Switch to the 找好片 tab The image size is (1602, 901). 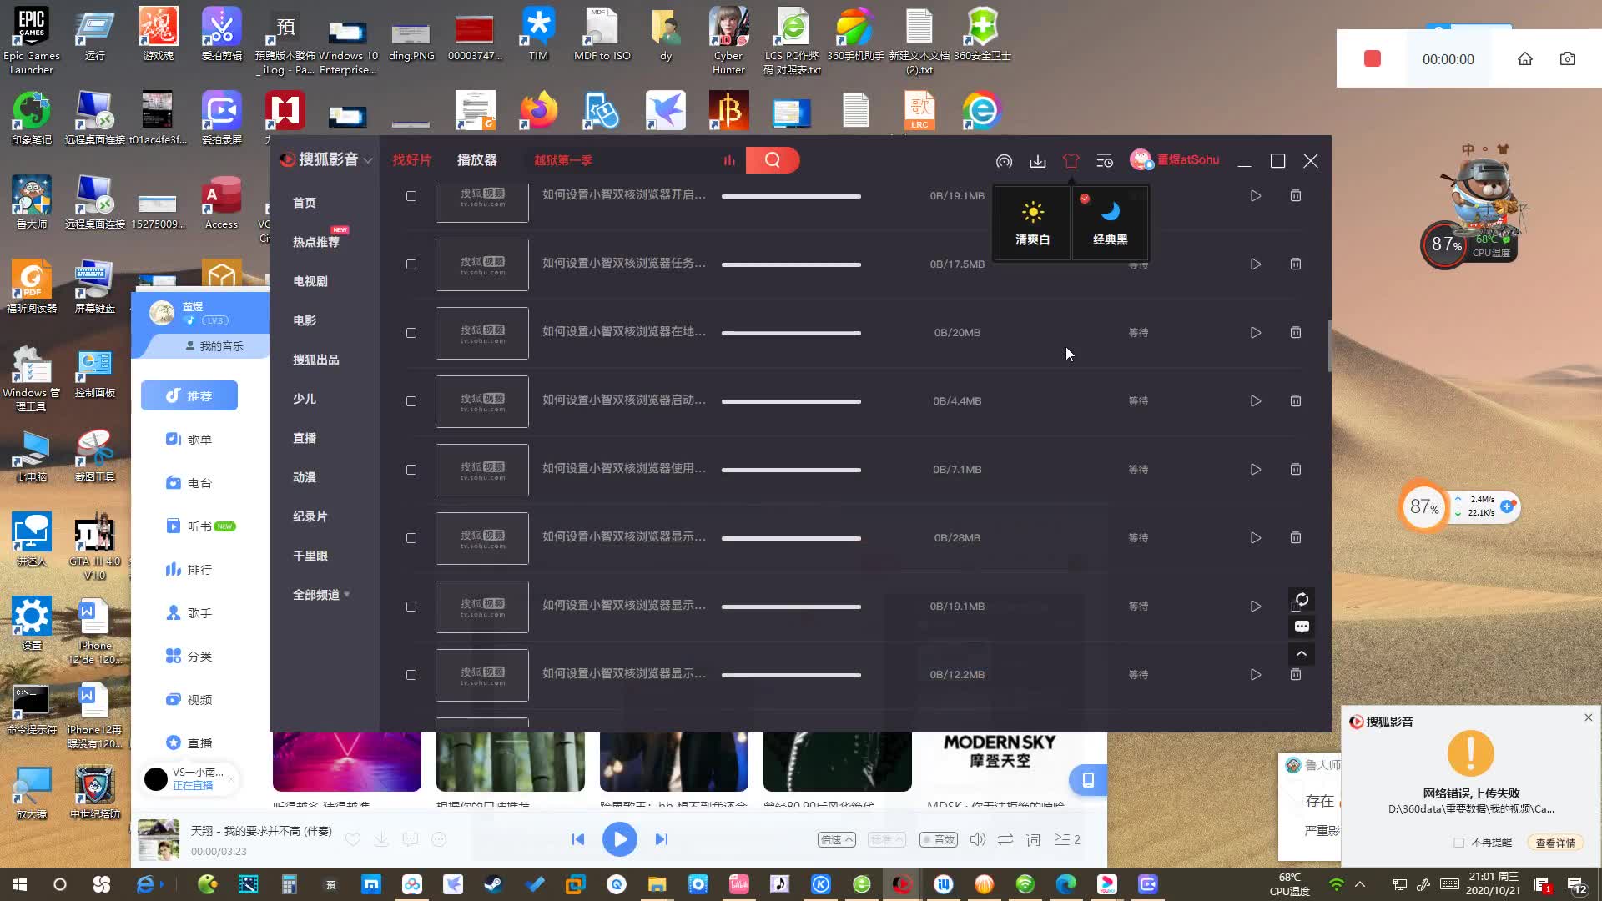click(412, 160)
